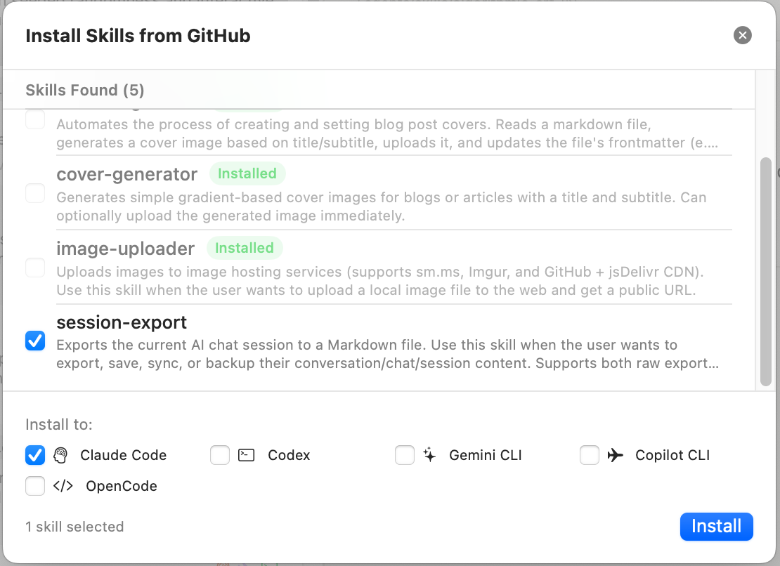Click the Codex terminal icon

click(246, 455)
